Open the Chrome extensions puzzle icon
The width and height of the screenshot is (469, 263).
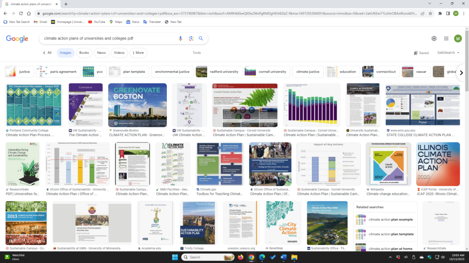click(440, 14)
